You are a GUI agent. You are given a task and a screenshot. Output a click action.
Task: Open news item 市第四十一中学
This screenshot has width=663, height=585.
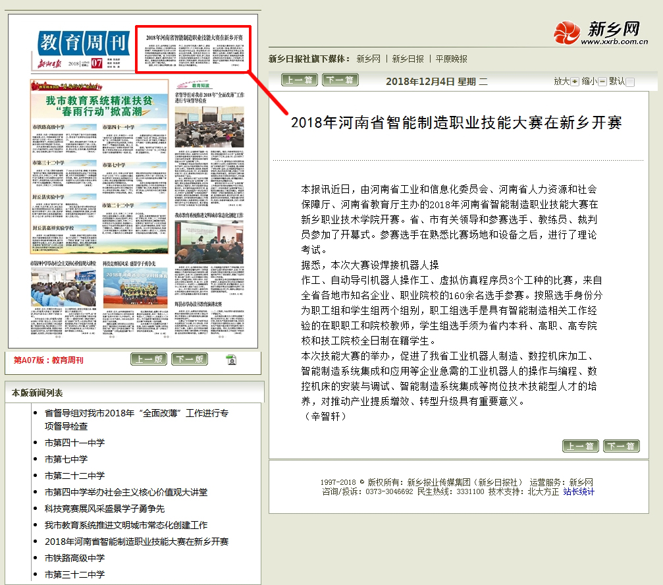pos(74,443)
